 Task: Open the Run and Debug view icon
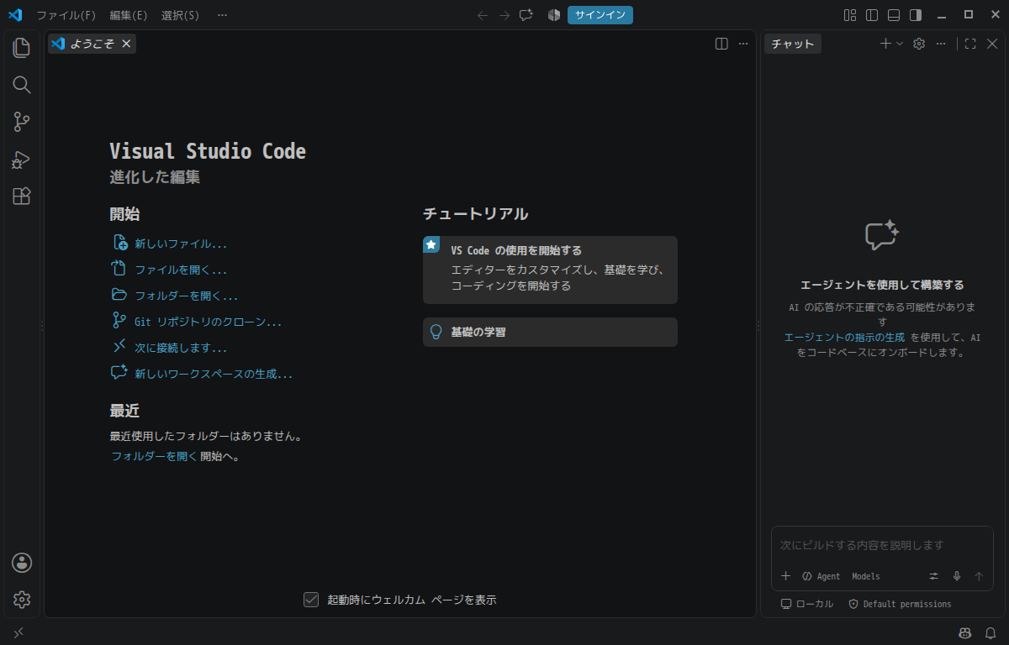tap(22, 160)
